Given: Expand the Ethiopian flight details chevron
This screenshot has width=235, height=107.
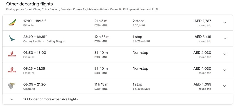Looking at the screenshot, I should 224,23.
